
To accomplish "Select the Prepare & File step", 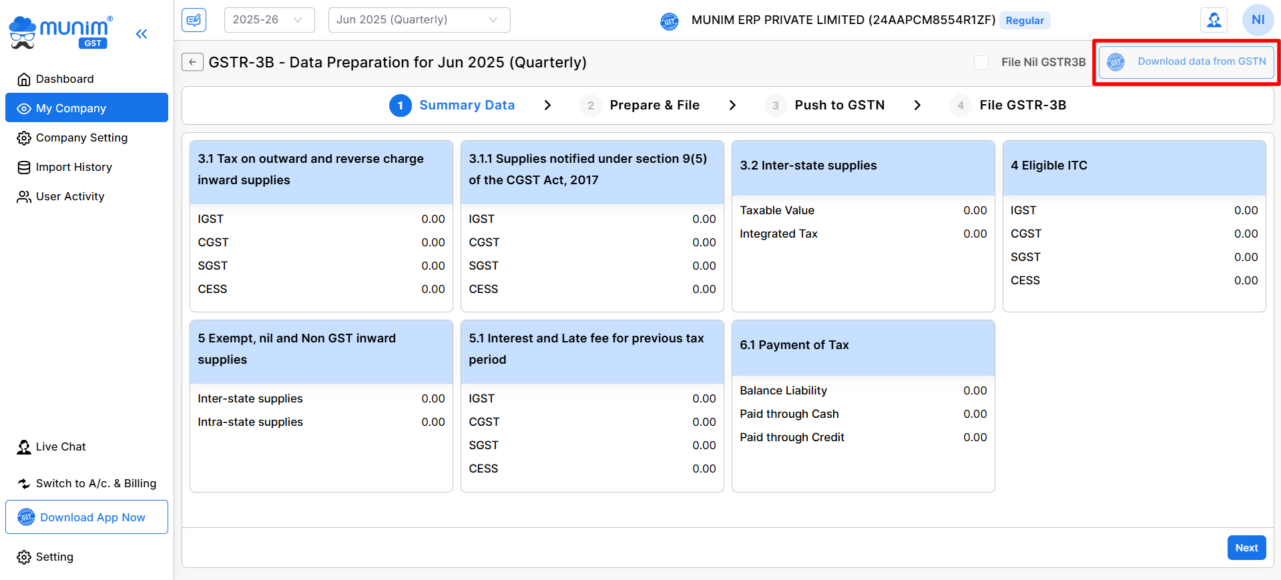I will click(x=639, y=105).
